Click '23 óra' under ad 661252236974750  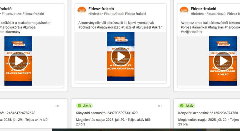183,124
